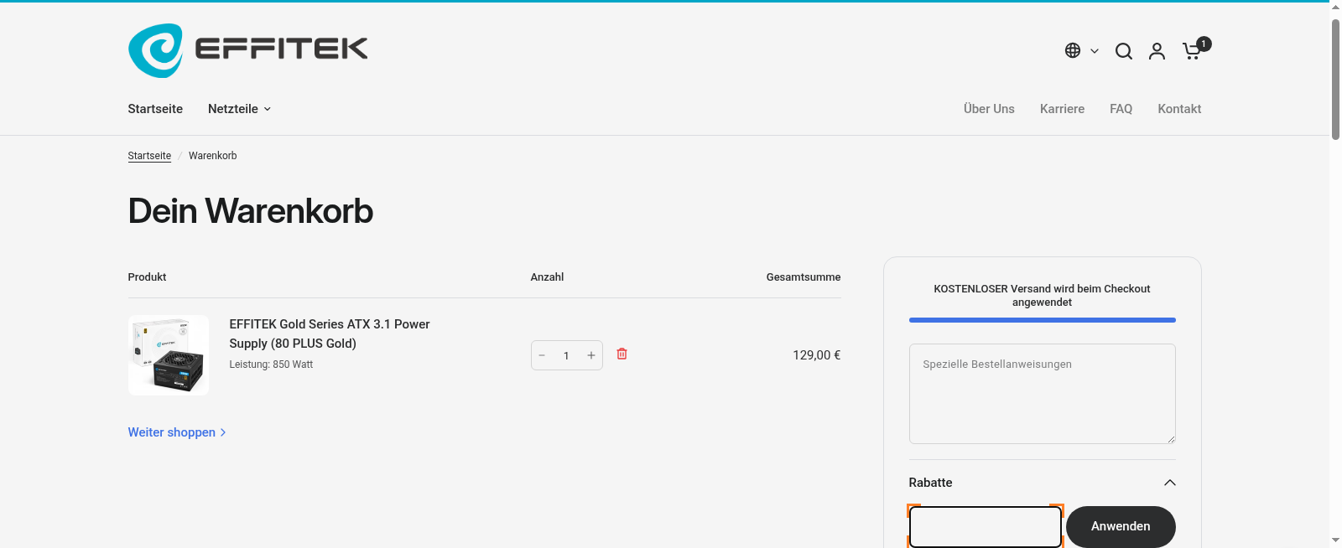The width and height of the screenshot is (1342, 548).
Task: Click the quantity number field
Action: coord(566,355)
